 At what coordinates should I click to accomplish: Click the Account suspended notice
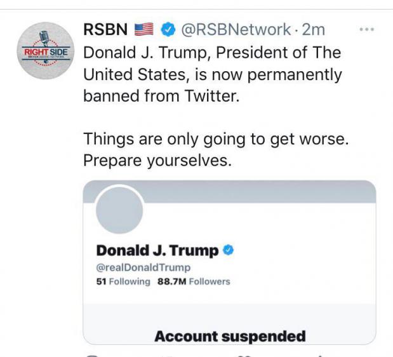(229, 335)
